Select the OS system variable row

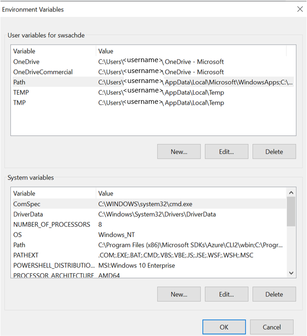(x=149, y=234)
